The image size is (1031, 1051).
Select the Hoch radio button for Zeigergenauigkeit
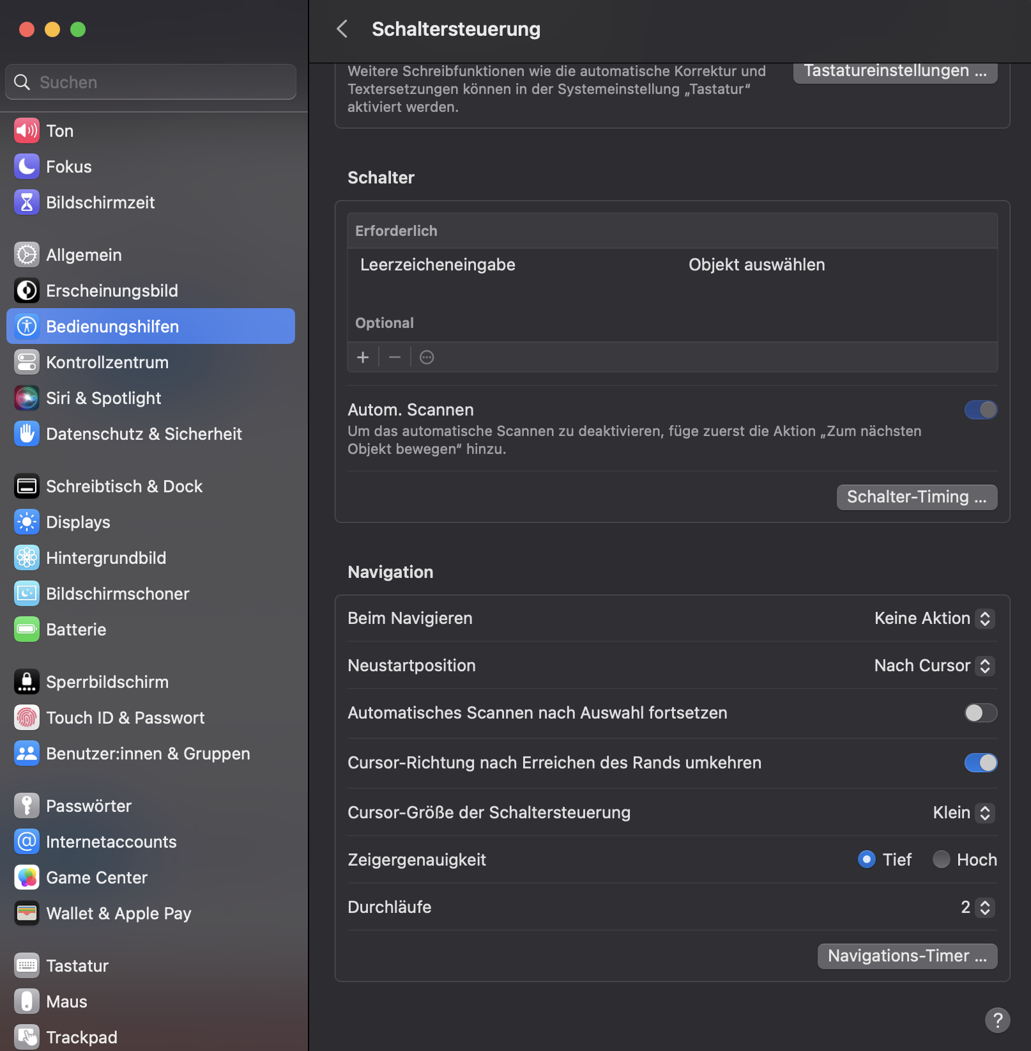(941, 860)
